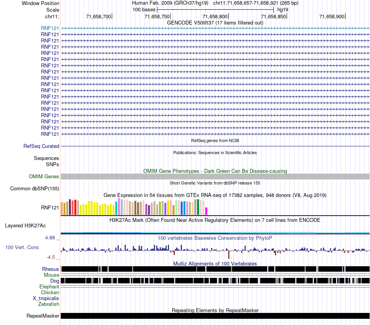Click the -4.5 lower axis value

click(x=51, y=257)
